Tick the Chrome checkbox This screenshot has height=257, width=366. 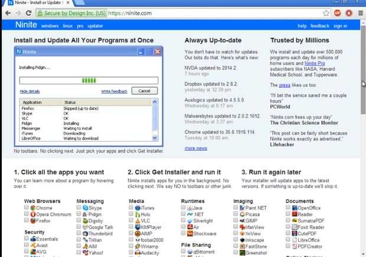[26, 207]
